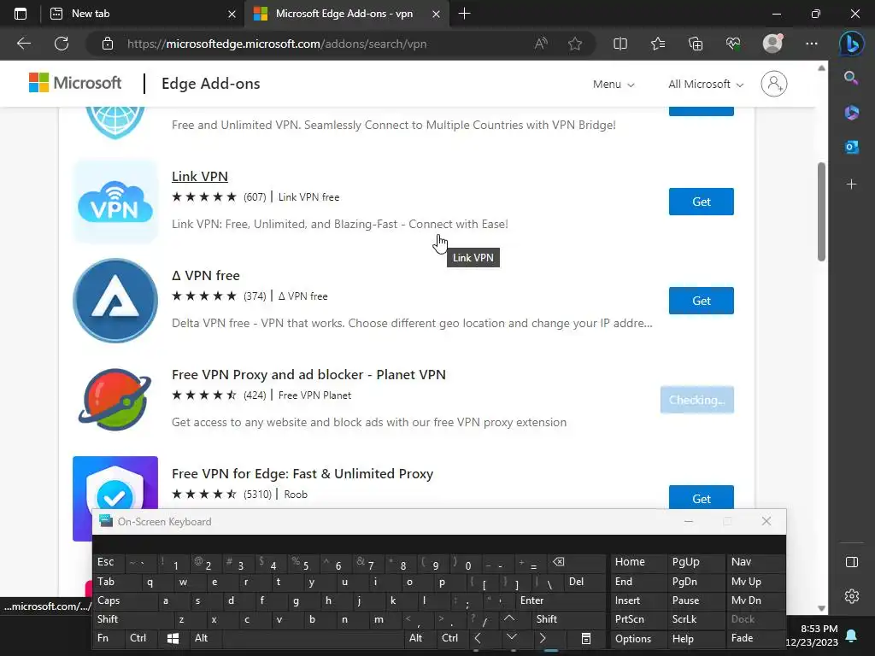The width and height of the screenshot is (875, 656).
Task: Click the Microsoft logo
Action: pyautogui.click(x=75, y=83)
